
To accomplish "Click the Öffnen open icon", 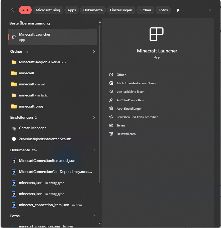I will point(111,75).
